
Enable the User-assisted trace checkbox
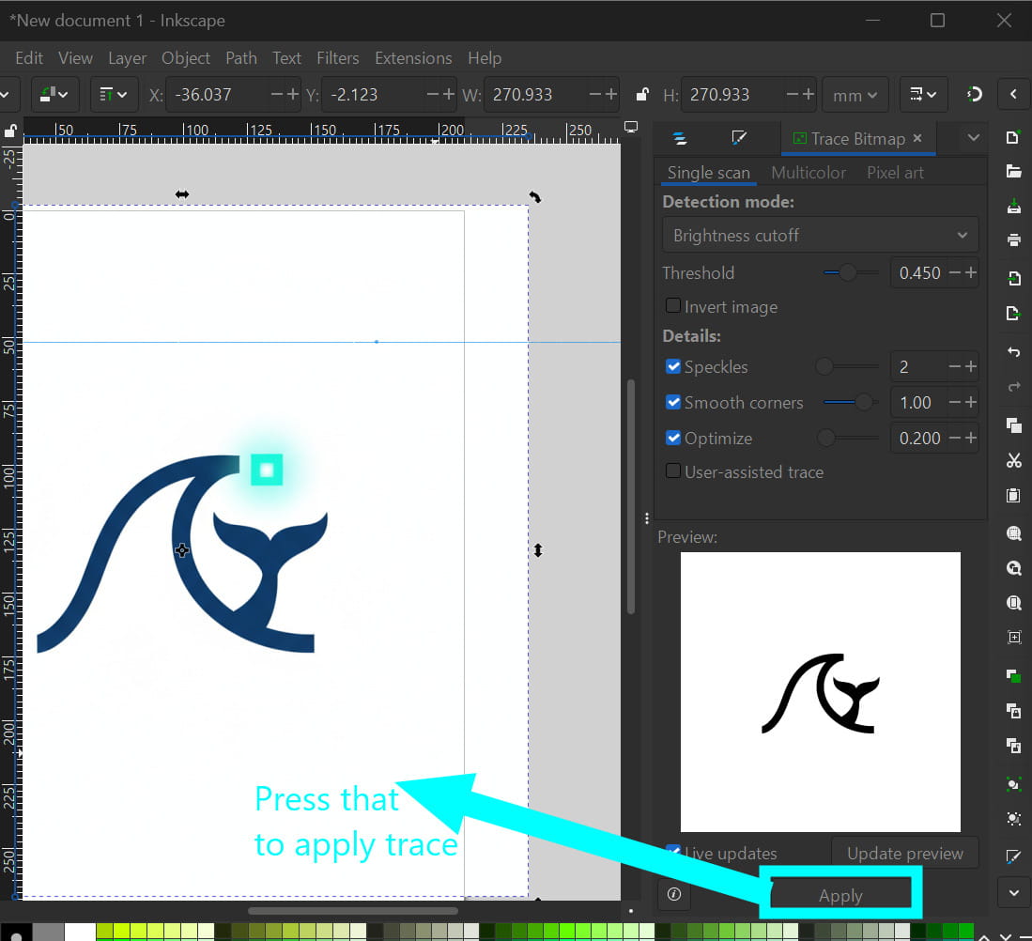coord(672,471)
